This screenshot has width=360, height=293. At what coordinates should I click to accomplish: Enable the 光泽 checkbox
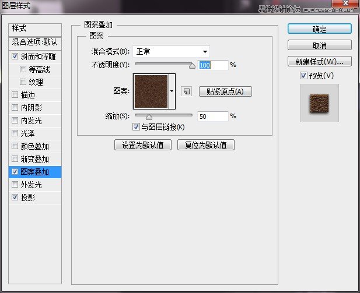15,133
